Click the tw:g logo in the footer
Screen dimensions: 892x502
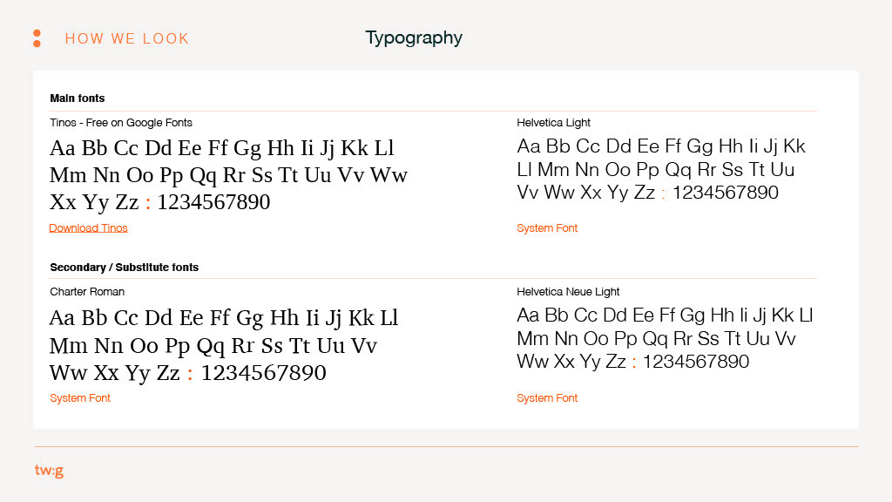(x=49, y=471)
